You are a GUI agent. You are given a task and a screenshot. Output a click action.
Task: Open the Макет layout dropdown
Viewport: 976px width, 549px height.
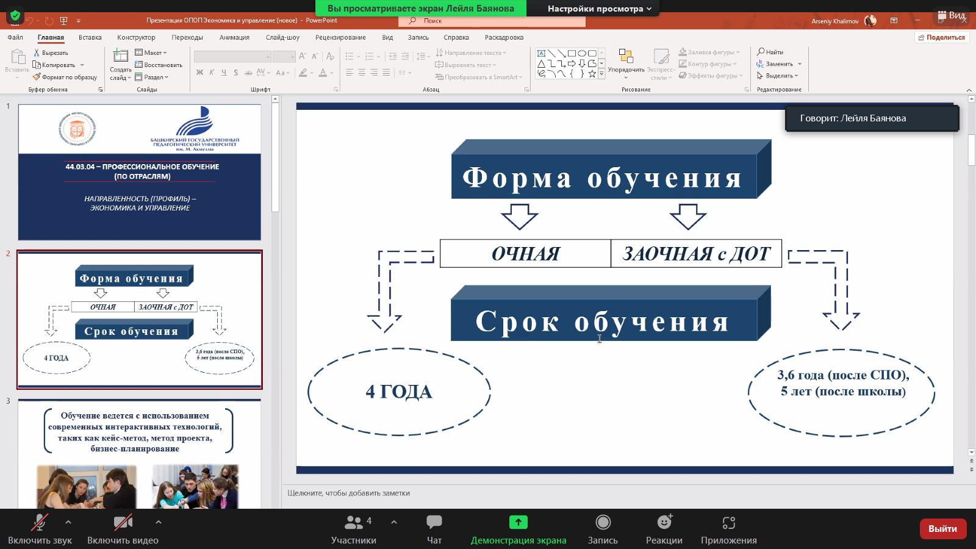(151, 52)
